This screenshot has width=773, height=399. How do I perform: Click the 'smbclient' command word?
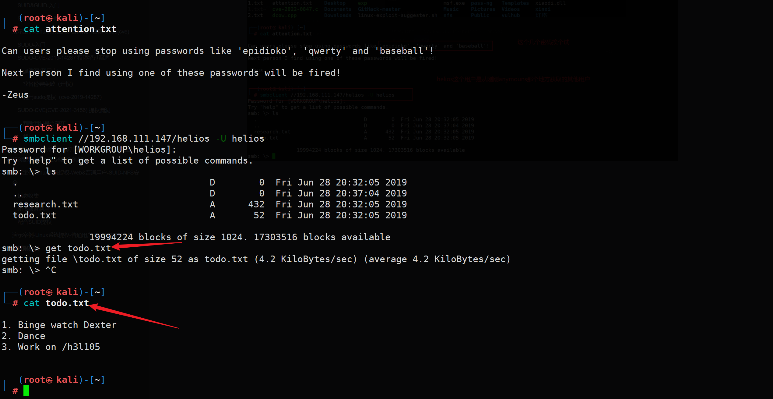tap(48, 139)
